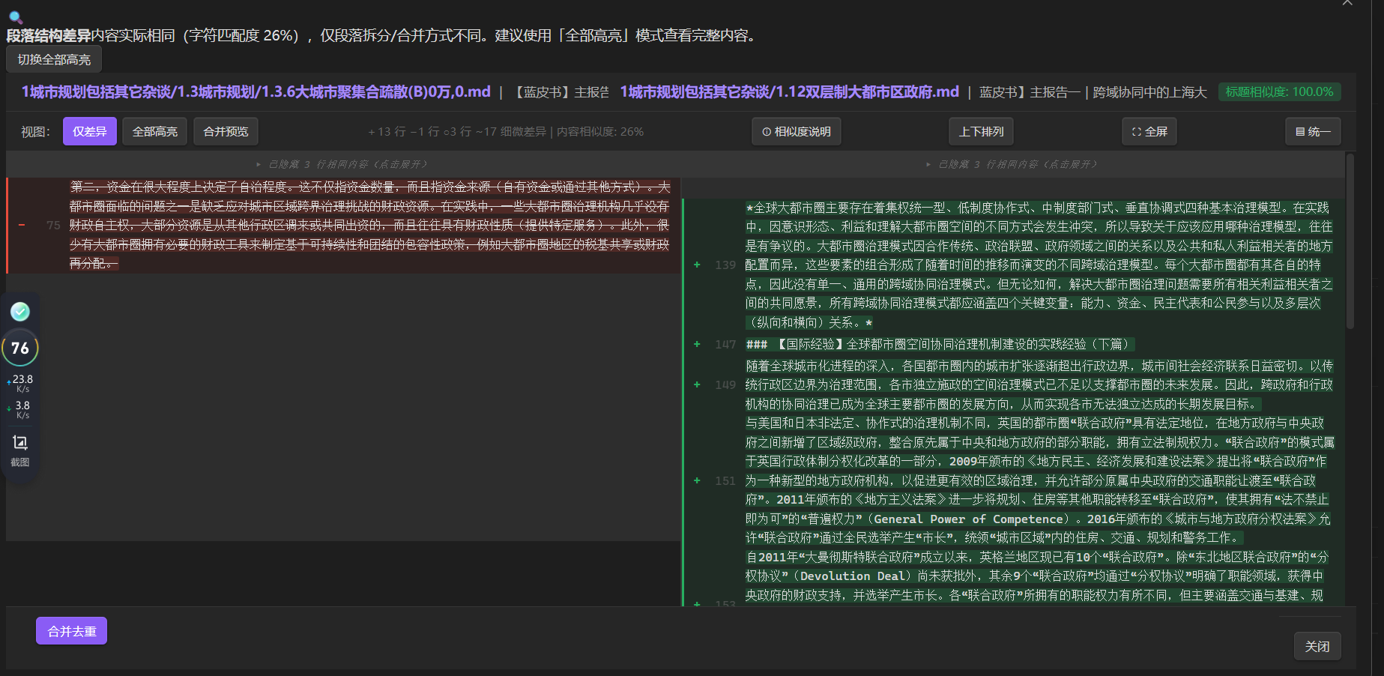The width and height of the screenshot is (1384, 676).
Task: Open left file 1.3.6大城市聚集合疏散 link
Action: (256, 91)
